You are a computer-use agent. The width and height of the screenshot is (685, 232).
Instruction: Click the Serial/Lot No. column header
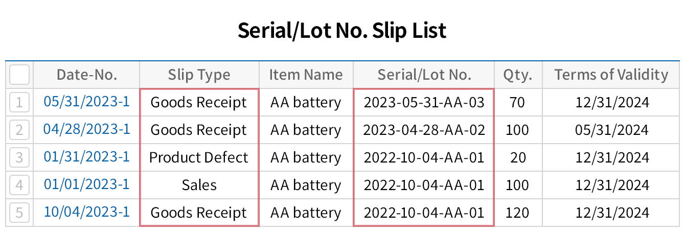pyautogui.click(x=424, y=75)
